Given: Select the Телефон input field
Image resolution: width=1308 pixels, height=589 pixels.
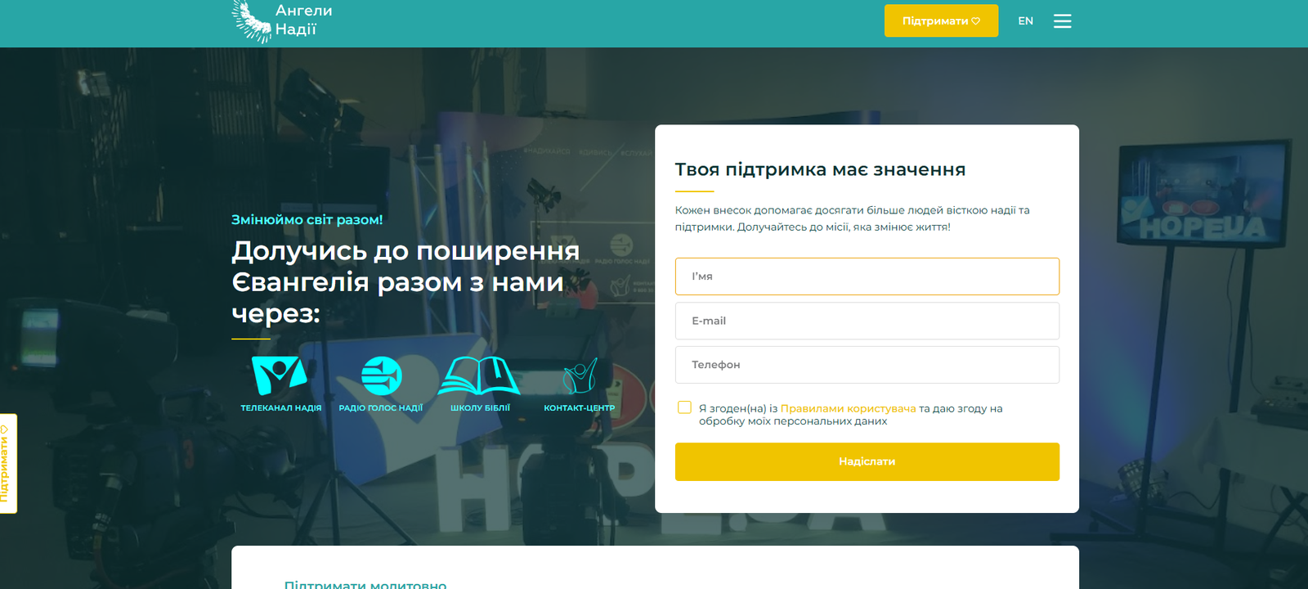Looking at the screenshot, I should pos(867,365).
